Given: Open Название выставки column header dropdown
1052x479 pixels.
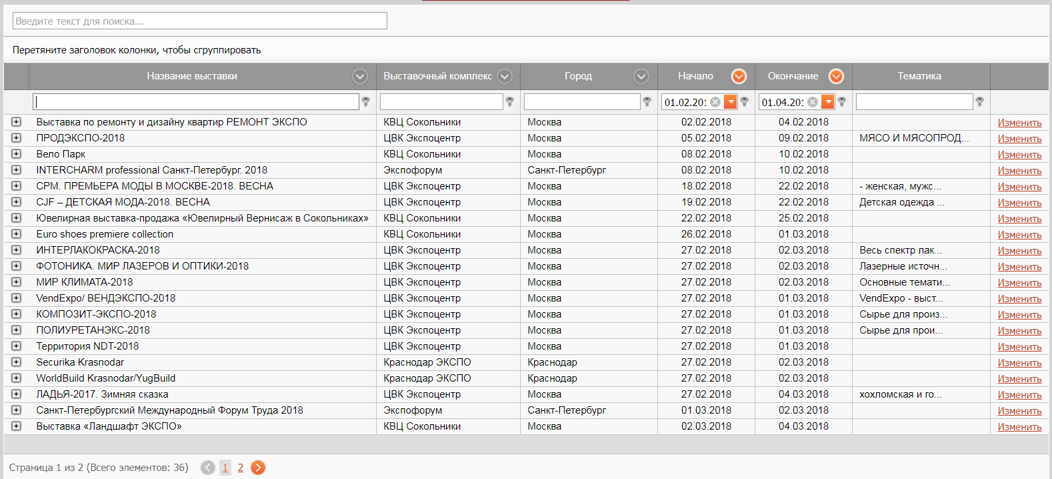Looking at the screenshot, I should tap(360, 76).
